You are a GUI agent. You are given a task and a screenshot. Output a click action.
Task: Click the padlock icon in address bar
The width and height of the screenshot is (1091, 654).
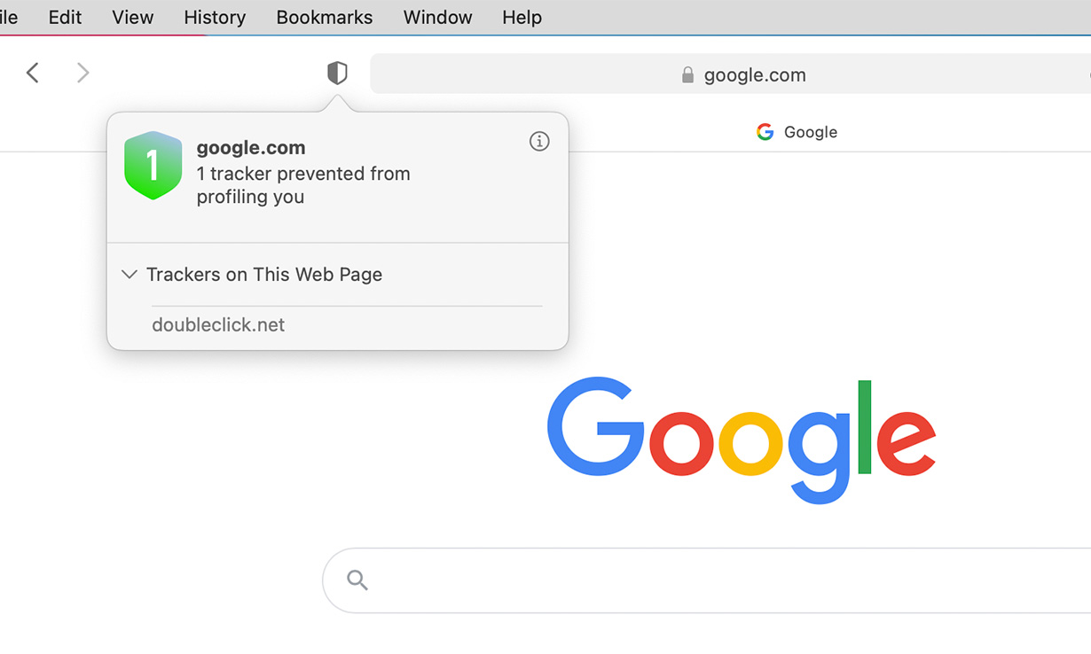[687, 75]
